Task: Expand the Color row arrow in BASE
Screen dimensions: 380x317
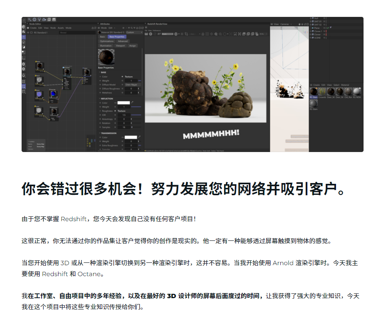Action: tap(100, 77)
